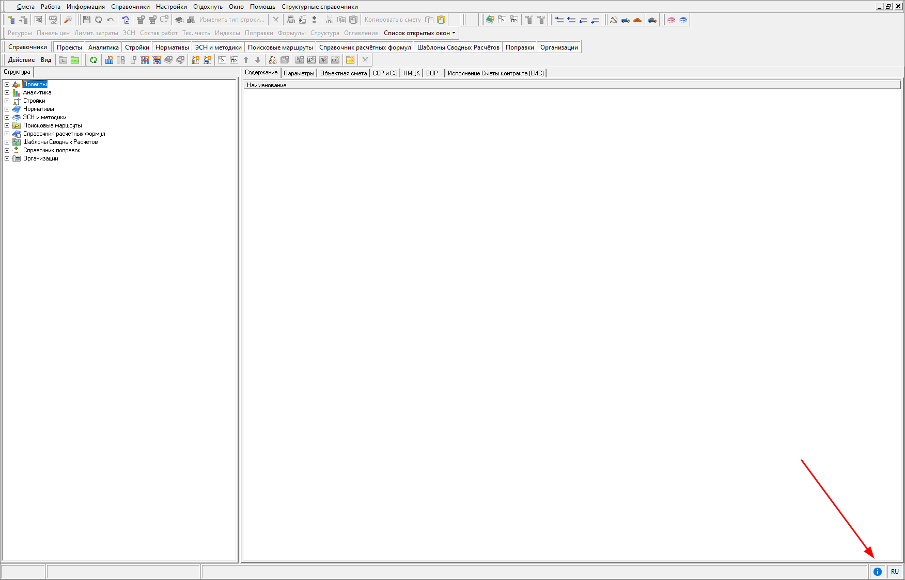Click the green refresh arrows icon

click(x=93, y=60)
